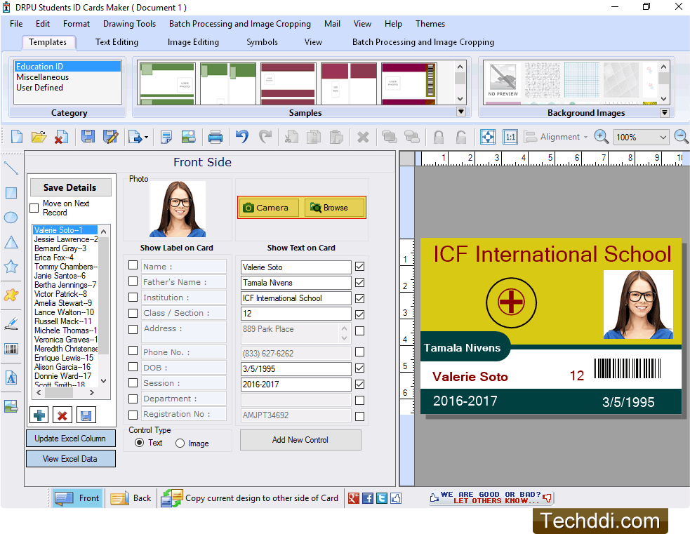Image resolution: width=690 pixels, height=534 pixels.
Task: Click the blue floppy save icon
Action: [x=88, y=137]
